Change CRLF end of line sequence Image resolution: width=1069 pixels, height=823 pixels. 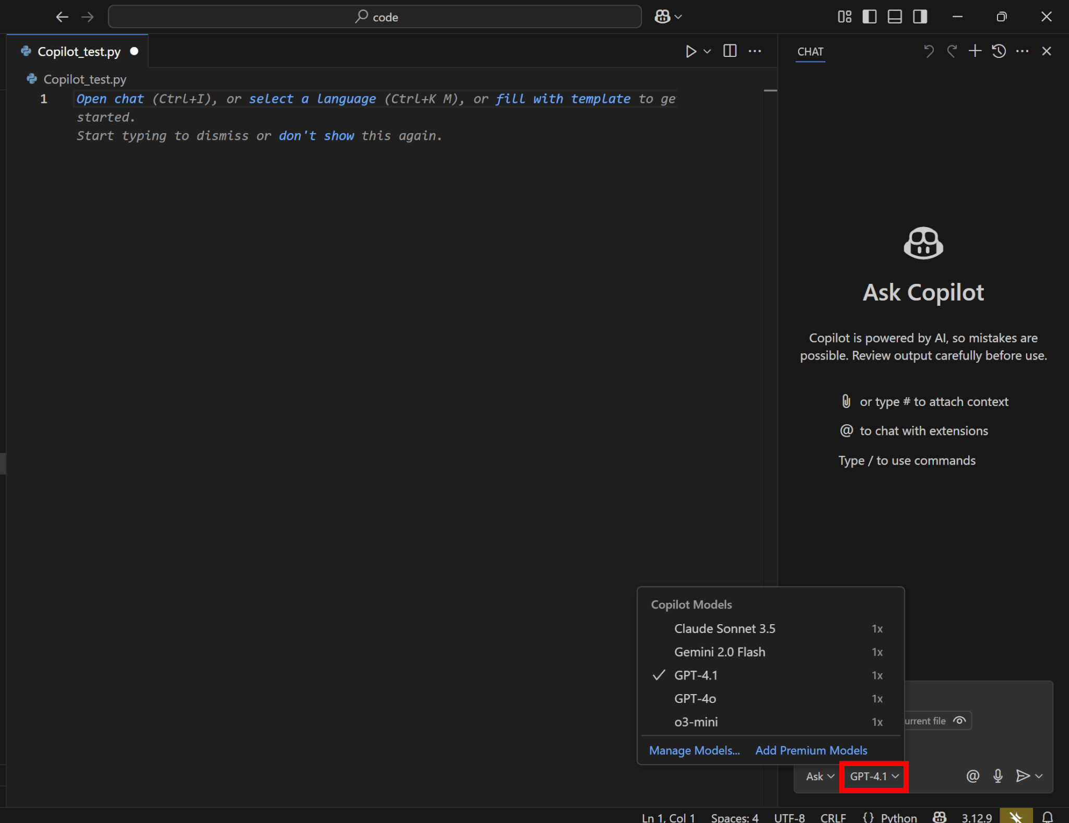coord(833,818)
